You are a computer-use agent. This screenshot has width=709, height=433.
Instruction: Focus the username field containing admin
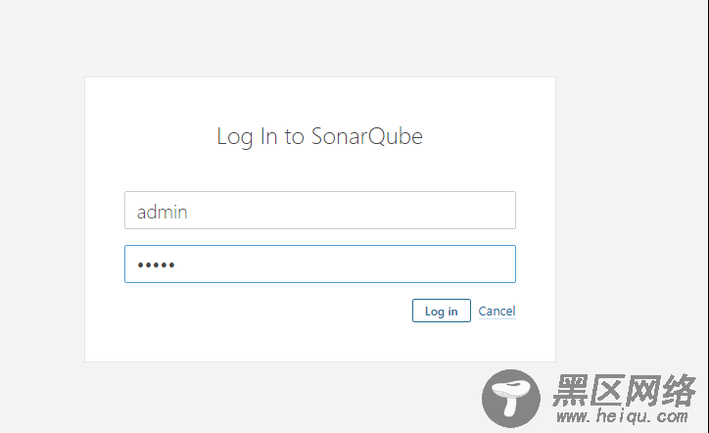(x=320, y=211)
